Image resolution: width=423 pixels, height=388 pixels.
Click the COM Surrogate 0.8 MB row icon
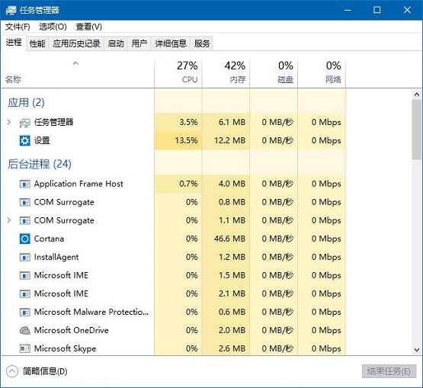click(25, 202)
